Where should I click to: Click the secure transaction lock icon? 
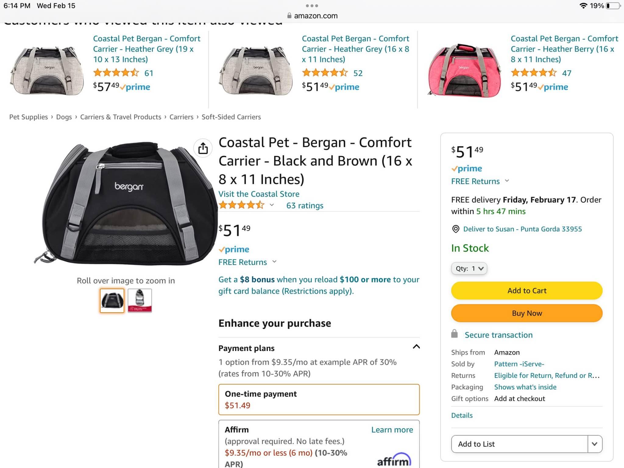coord(454,334)
